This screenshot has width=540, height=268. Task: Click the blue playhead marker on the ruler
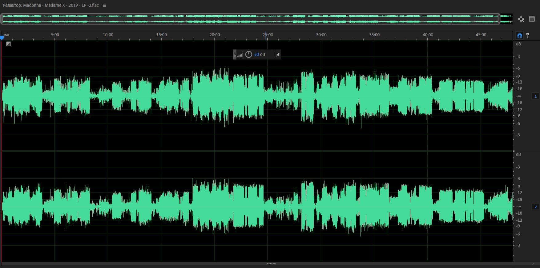pos(2,38)
